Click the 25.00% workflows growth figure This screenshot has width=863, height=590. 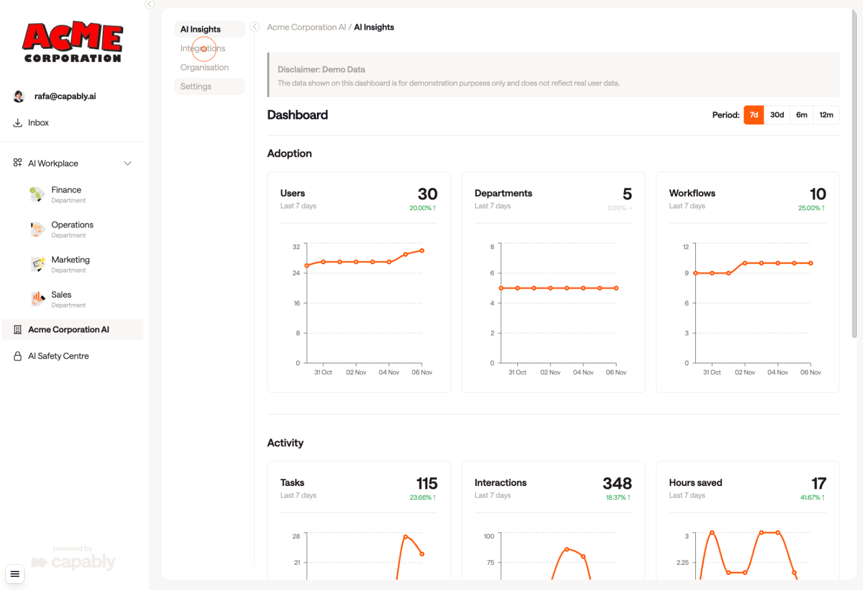pyautogui.click(x=811, y=208)
